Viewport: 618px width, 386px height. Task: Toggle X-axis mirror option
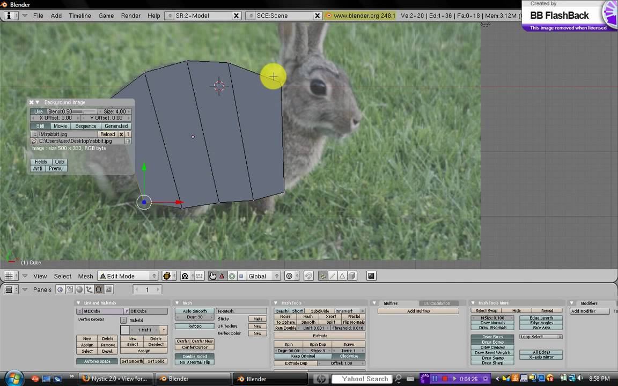(x=541, y=357)
